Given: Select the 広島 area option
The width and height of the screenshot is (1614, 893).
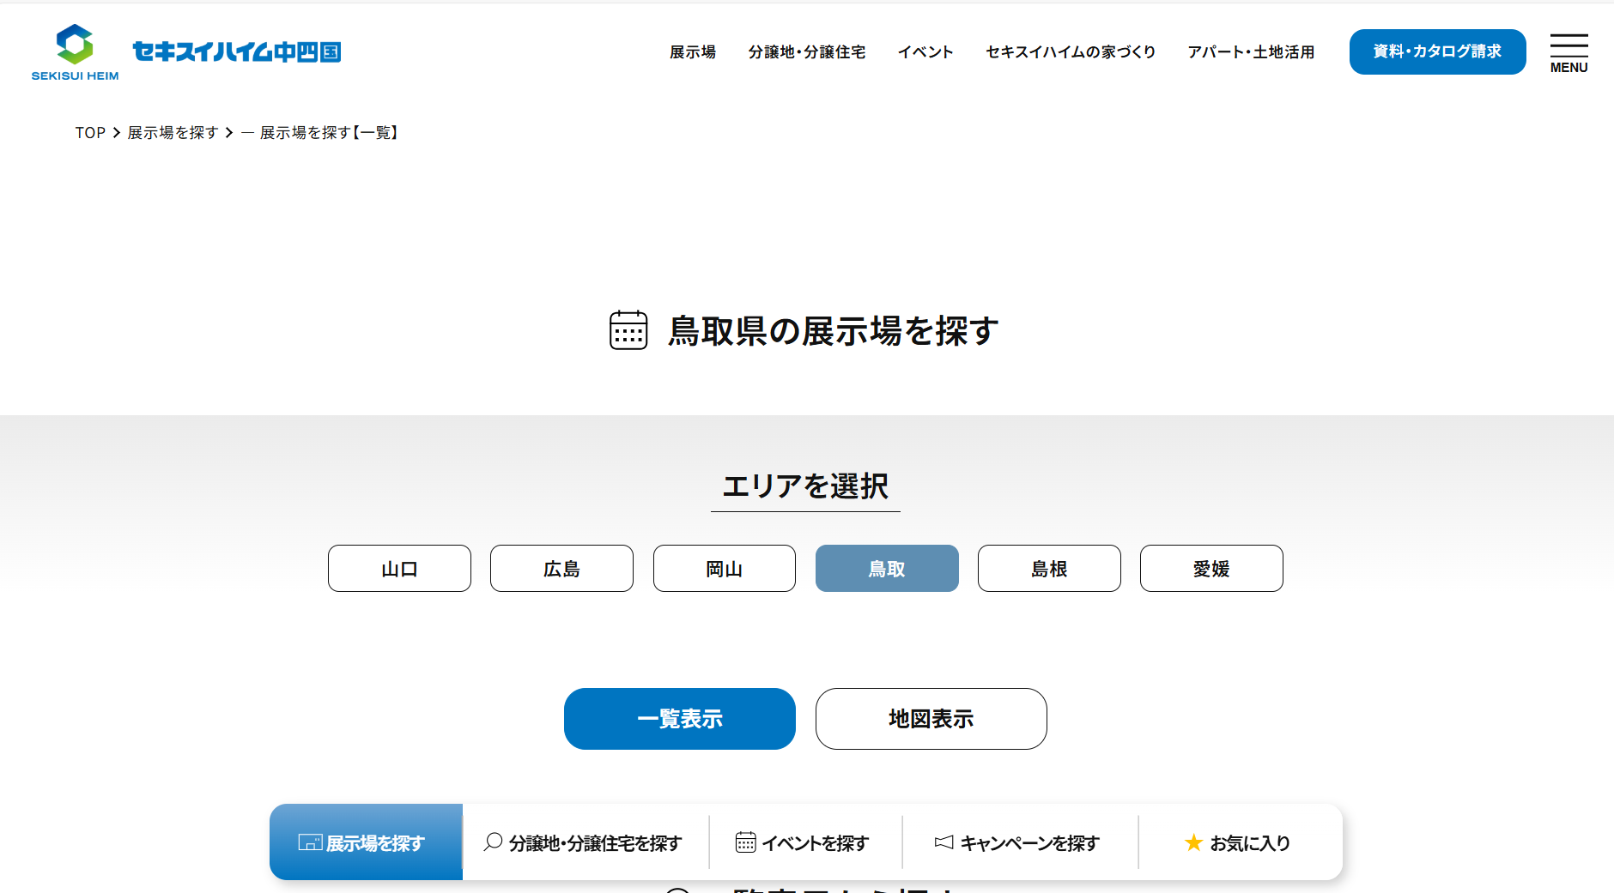Looking at the screenshot, I should tap(561, 569).
